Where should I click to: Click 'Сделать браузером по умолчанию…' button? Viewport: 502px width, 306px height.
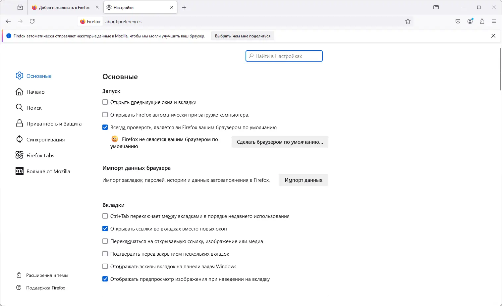[280, 142]
